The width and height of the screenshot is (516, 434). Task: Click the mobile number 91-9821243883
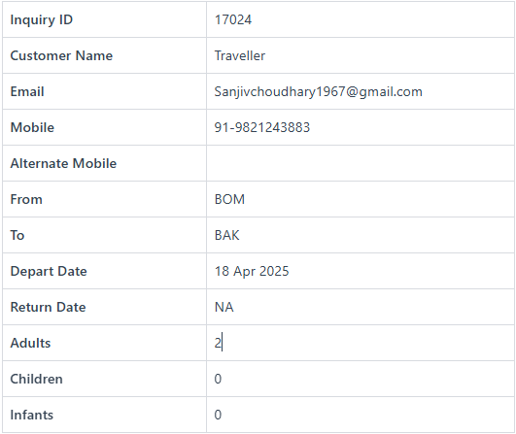pyautogui.click(x=262, y=127)
